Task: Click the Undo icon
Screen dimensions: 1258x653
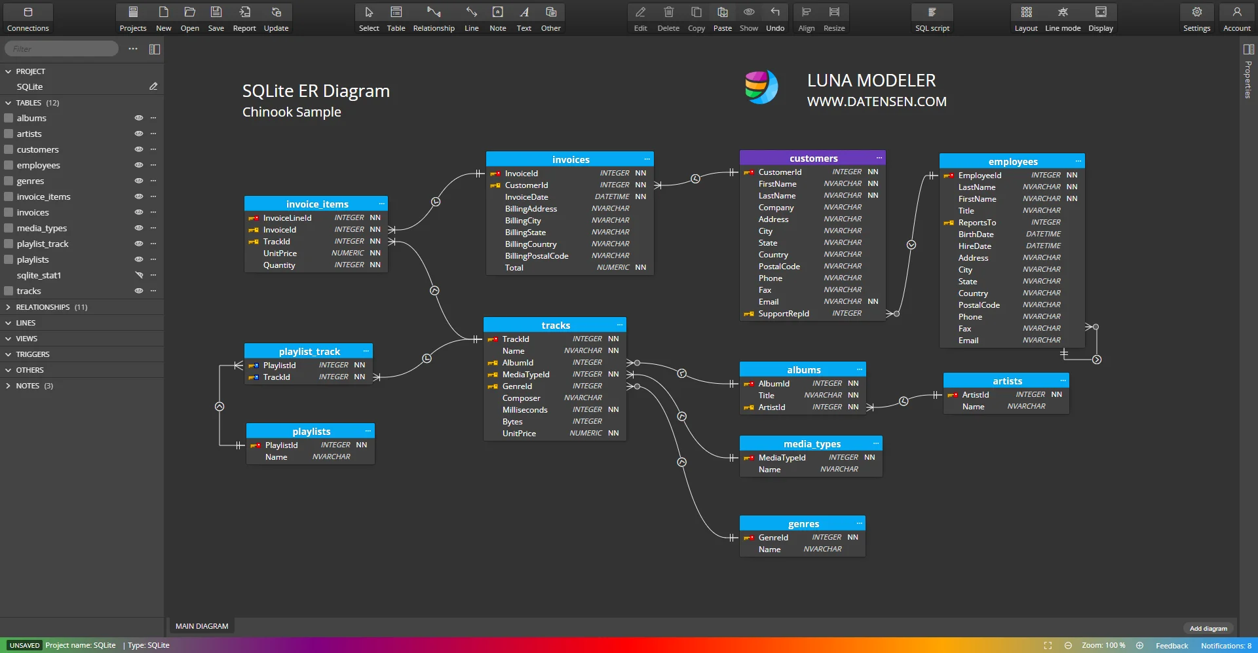Action: [775, 18]
